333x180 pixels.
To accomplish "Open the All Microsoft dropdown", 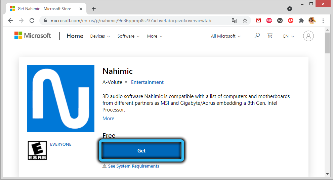I will pyautogui.click(x=225, y=36).
